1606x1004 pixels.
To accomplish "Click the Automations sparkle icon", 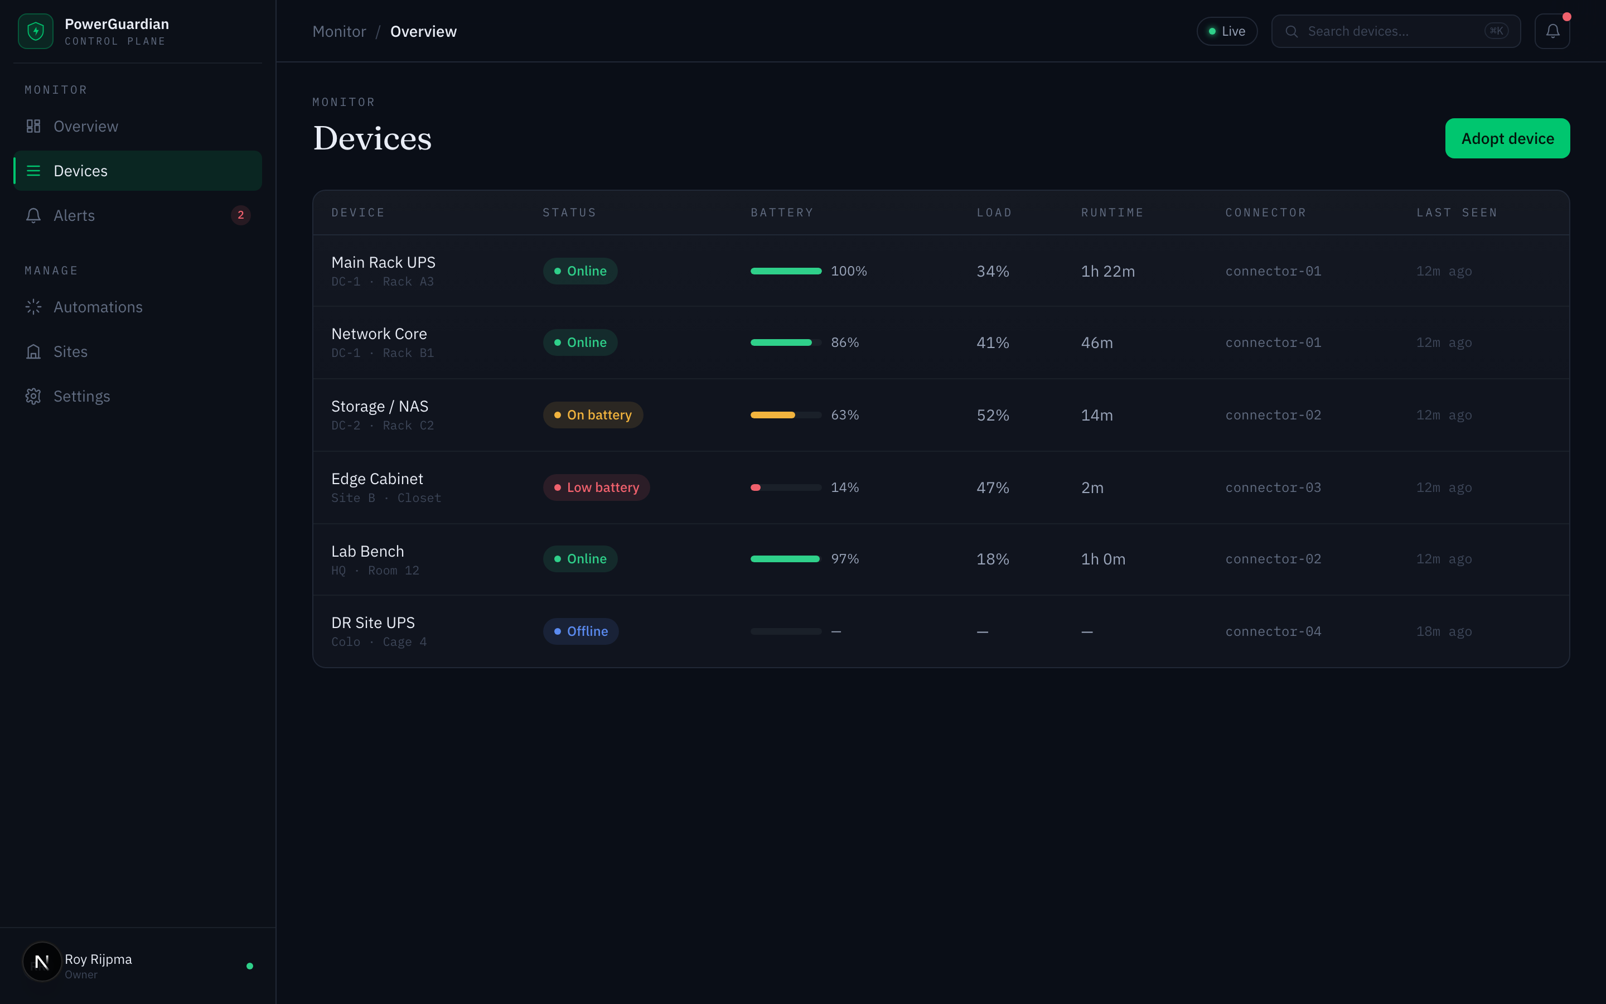I will point(33,307).
